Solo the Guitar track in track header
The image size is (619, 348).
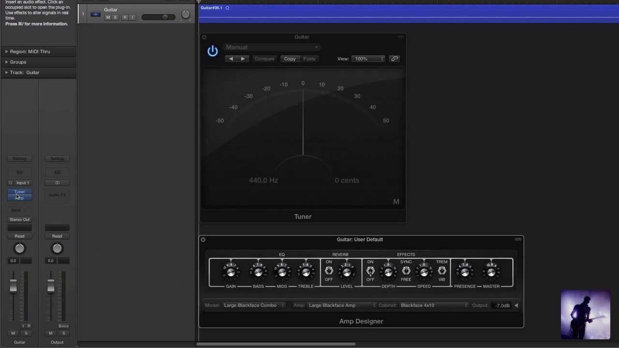tap(115, 17)
